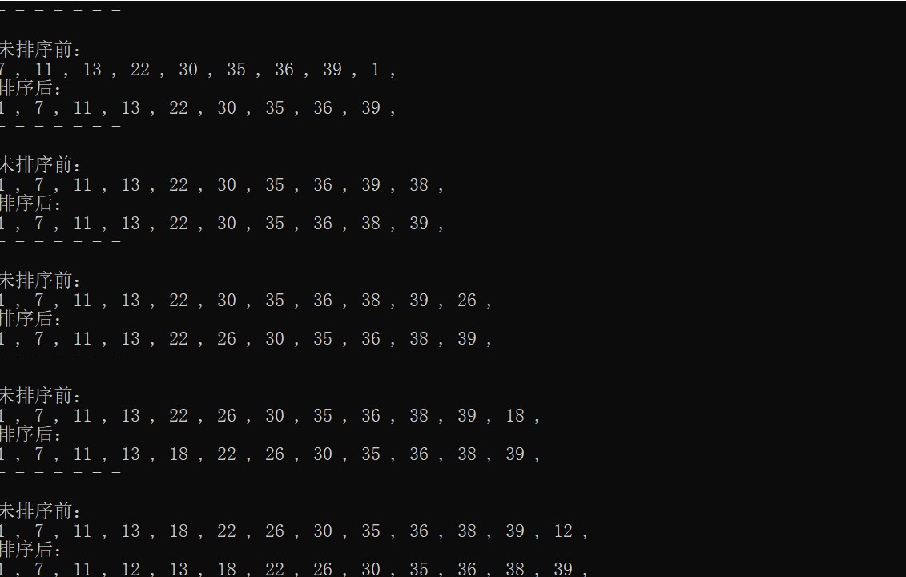This screenshot has width=906, height=577.
Task: Click the 18 between 13 and 22 in twelve-number sorted line
Action: [x=179, y=454]
